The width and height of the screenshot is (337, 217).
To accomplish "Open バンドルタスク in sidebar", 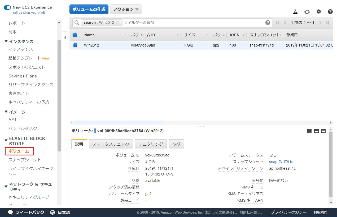I will (23, 128).
